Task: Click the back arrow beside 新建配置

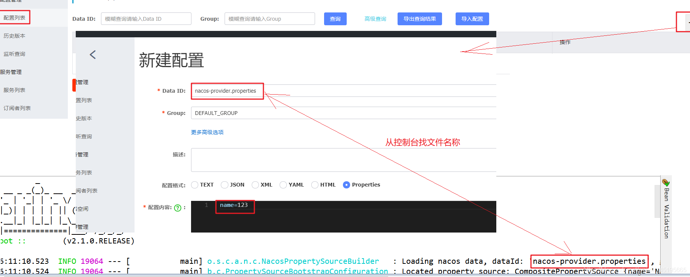Action: (x=93, y=55)
